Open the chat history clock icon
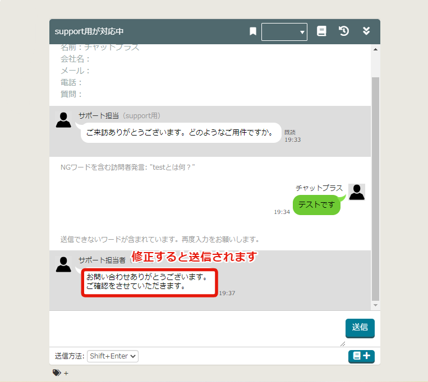Viewport: 428px width, 382px height. pyautogui.click(x=344, y=31)
